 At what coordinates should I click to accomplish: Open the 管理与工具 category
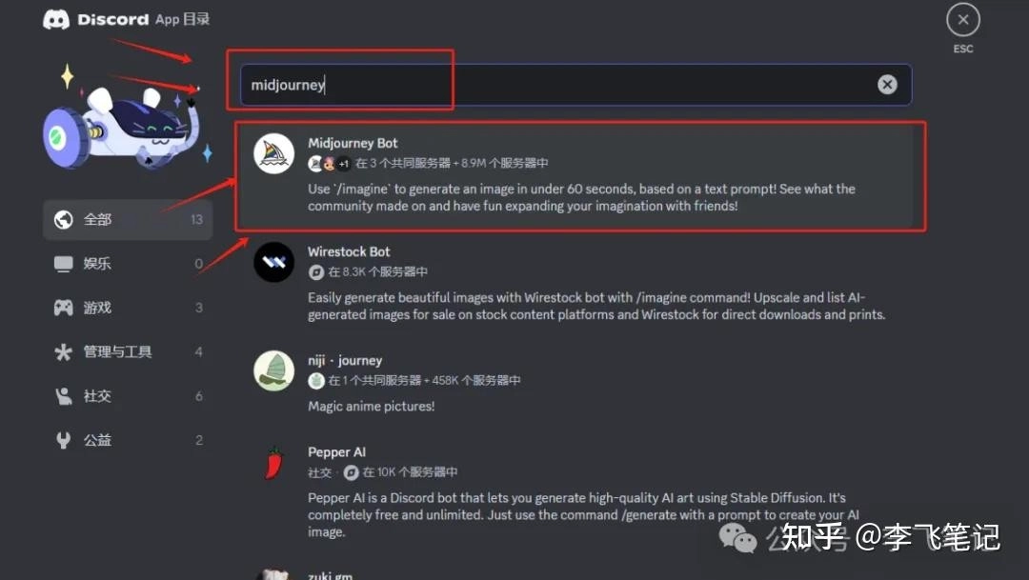pos(128,351)
